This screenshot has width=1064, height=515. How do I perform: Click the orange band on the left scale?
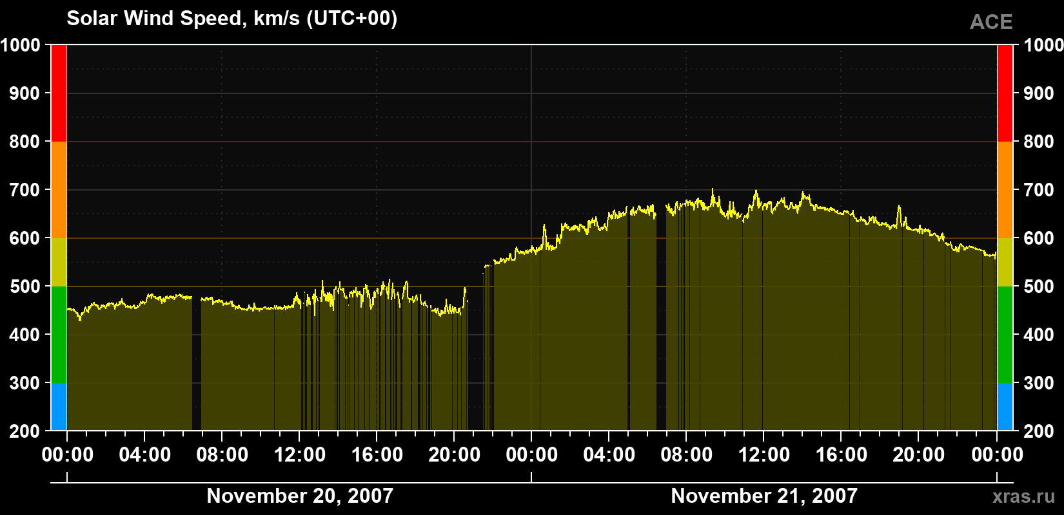[x=59, y=190]
